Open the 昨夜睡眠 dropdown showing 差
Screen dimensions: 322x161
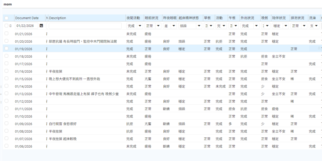tap(174, 26)
